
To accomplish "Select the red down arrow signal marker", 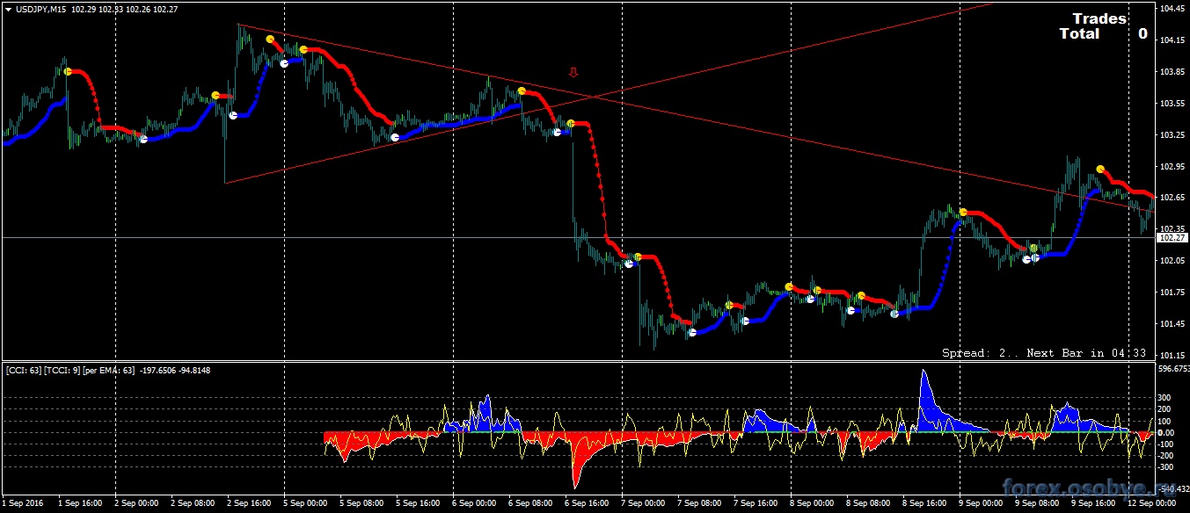I will point(573,72).
